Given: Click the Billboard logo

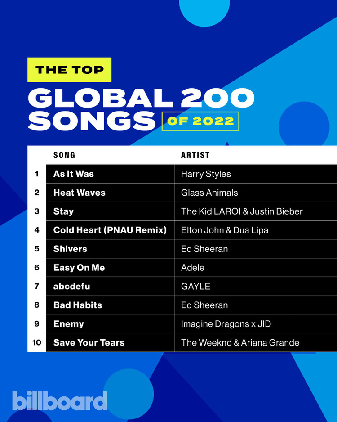Looking at the screenshot, I should pos(60,401).
